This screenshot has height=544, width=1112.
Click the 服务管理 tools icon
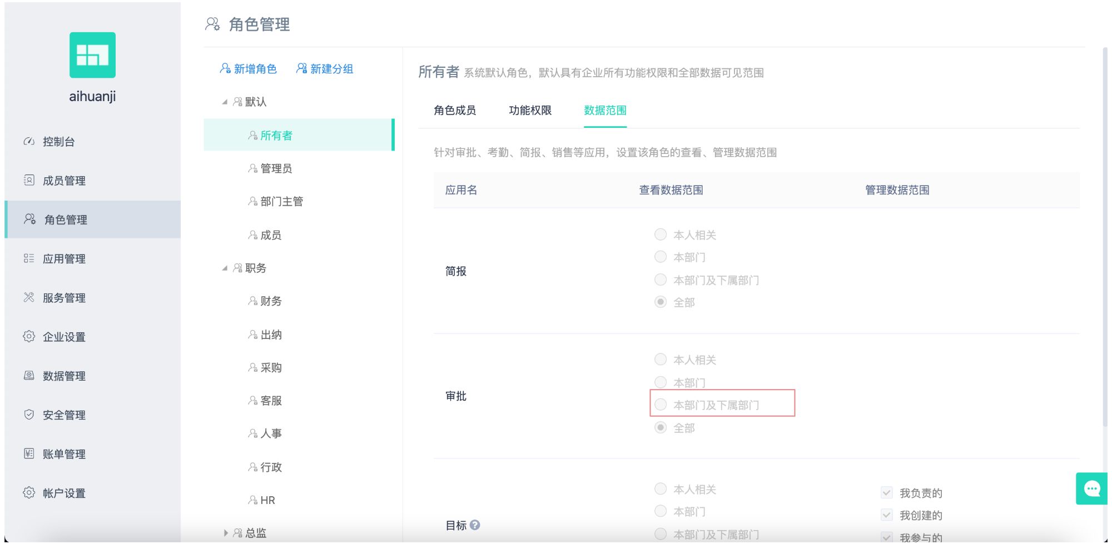click(x=29, y=297)
